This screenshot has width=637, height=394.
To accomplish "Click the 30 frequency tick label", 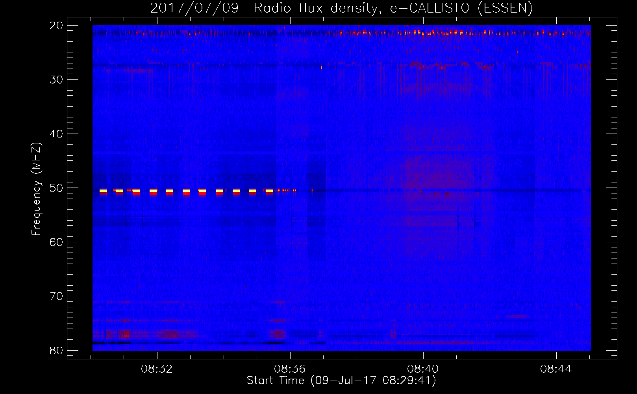I will (x=56, y=80).
